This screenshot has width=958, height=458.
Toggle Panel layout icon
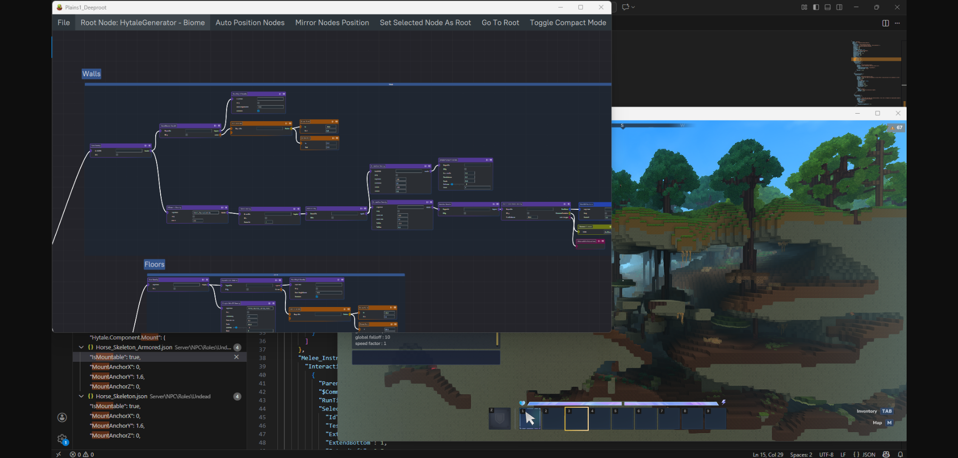pyautogui.click(x=828, y=7)
